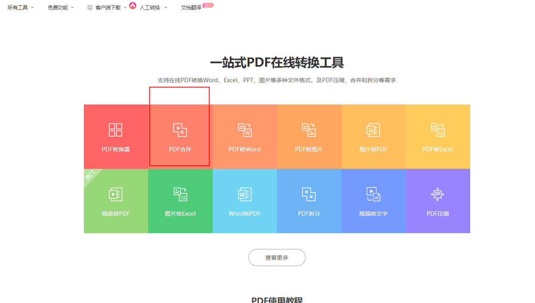Open the 图片转Excel label link
The width and height of the screenshot is (535, 303).
click(180, 214)
